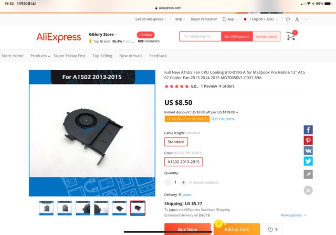Open the shopping cart icon

click(x=291, y=36)
